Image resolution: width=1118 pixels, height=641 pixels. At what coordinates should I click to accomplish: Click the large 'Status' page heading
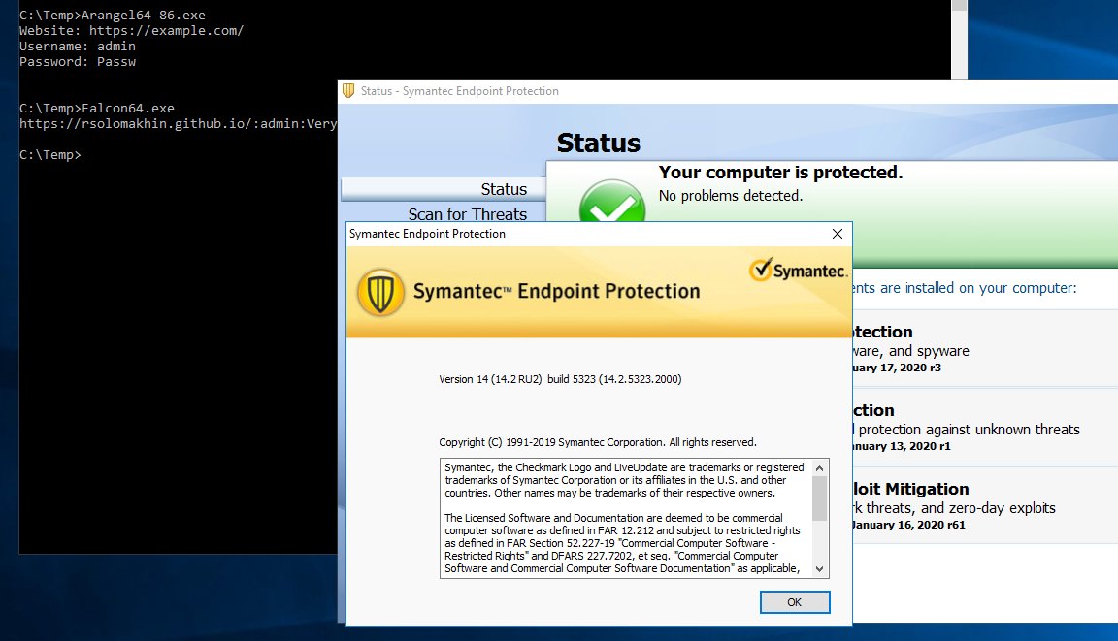[x=598, y=144]
